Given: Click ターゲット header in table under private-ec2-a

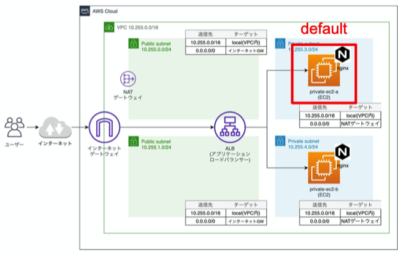Looking at the screenshot, I should [361, 108].
